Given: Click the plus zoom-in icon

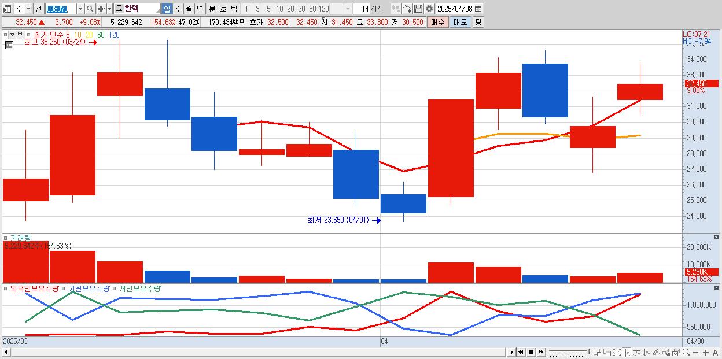Looking at the screenshot, I should [706, 352].
